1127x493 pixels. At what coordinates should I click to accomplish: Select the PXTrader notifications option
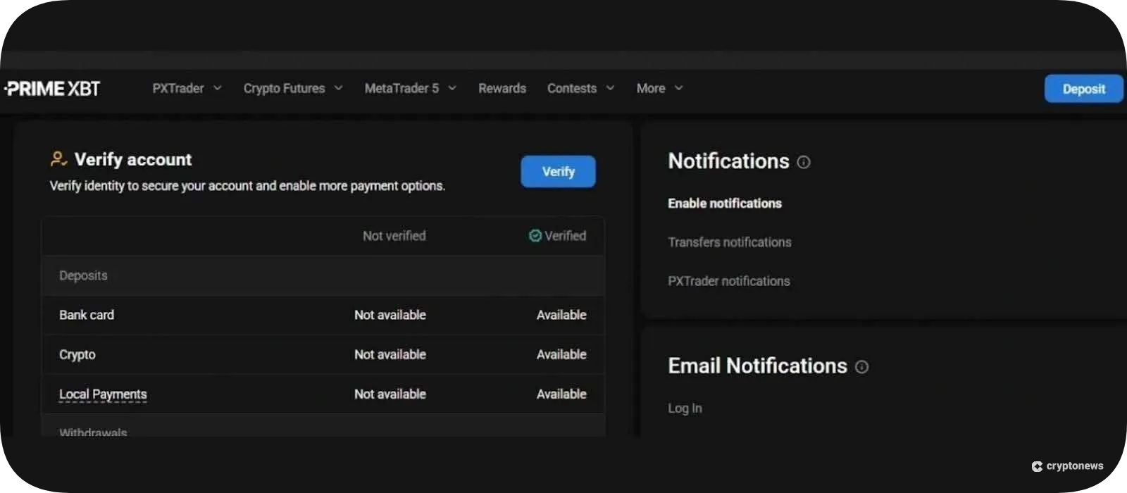pyautogui.click(x=728, y=281)
